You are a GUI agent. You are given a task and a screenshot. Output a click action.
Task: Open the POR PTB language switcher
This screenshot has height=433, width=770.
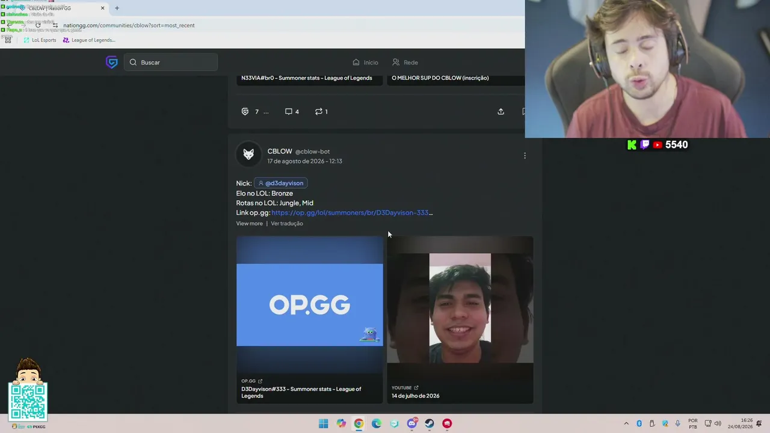click(x=693, y=423)
